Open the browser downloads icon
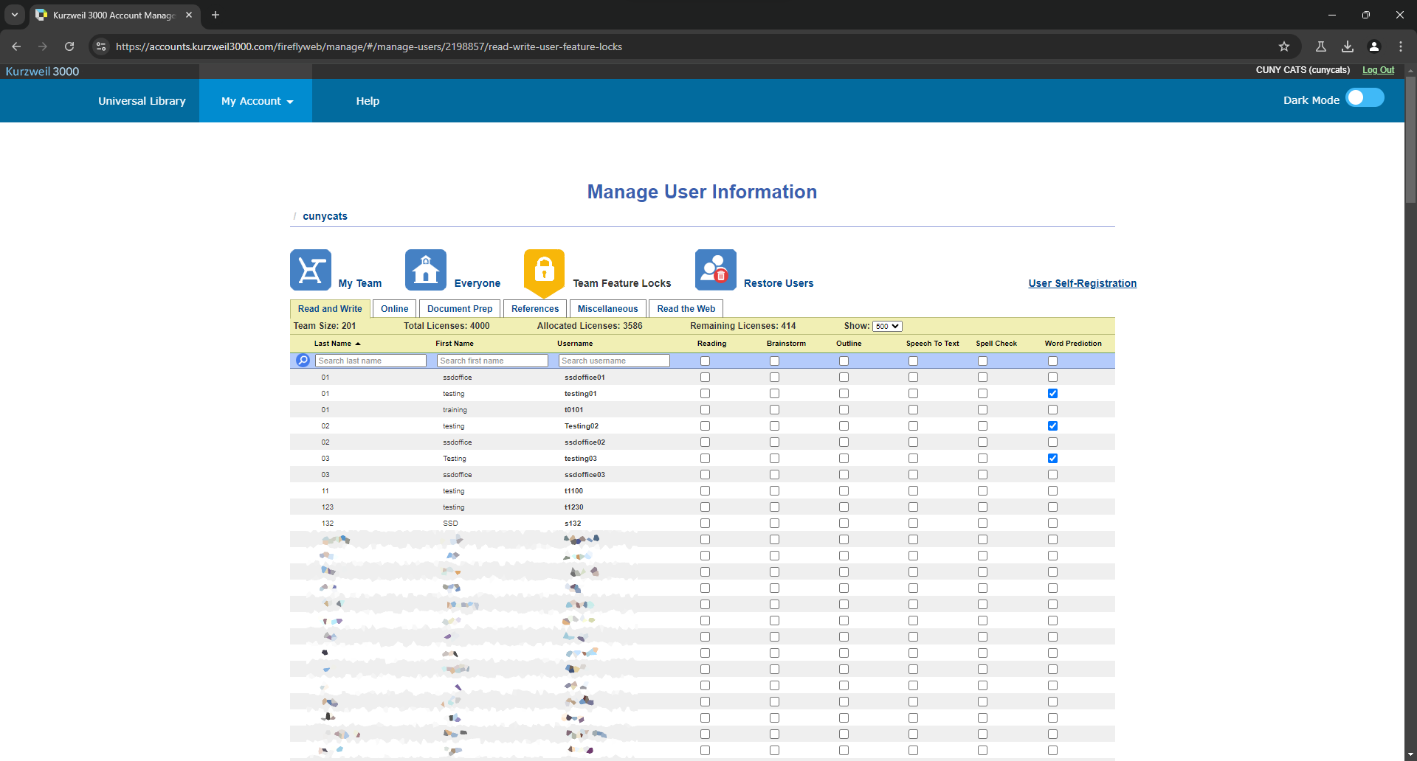Screen dimensions: 1417x761 tap(1348, 46)
